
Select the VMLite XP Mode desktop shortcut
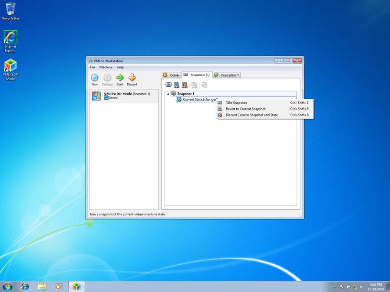click(10, 69)
